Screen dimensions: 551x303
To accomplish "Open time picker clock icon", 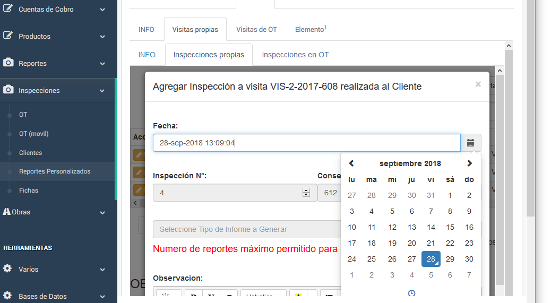I will (411, 293).
